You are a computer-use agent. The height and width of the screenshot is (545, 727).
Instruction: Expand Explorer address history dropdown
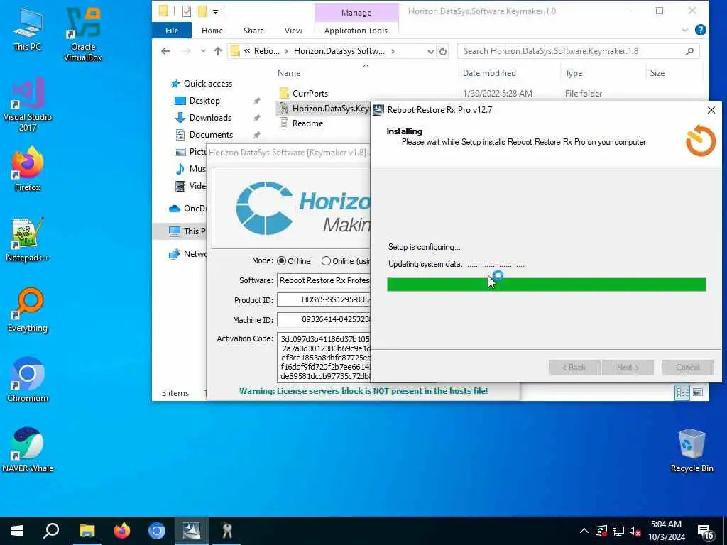point(431,51)
